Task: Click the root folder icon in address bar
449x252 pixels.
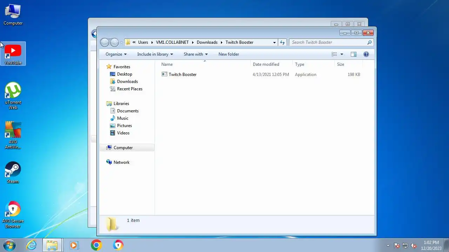Action: tap(128, 42)
